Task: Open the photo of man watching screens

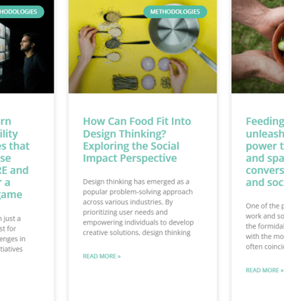Action: click(27, 47)
